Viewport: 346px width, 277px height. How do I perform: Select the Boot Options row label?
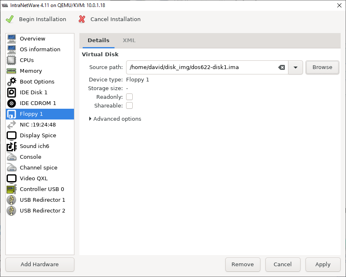pos(37,82)
